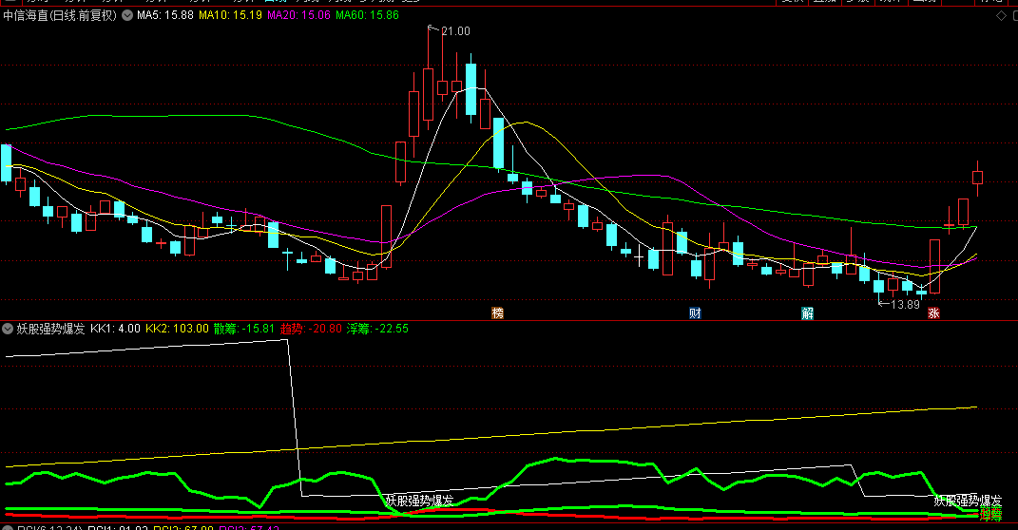1018x530 pixels.
Task: Click the 散筹 indicator value label
Action: pyautogui.click(x=244, y=329)
